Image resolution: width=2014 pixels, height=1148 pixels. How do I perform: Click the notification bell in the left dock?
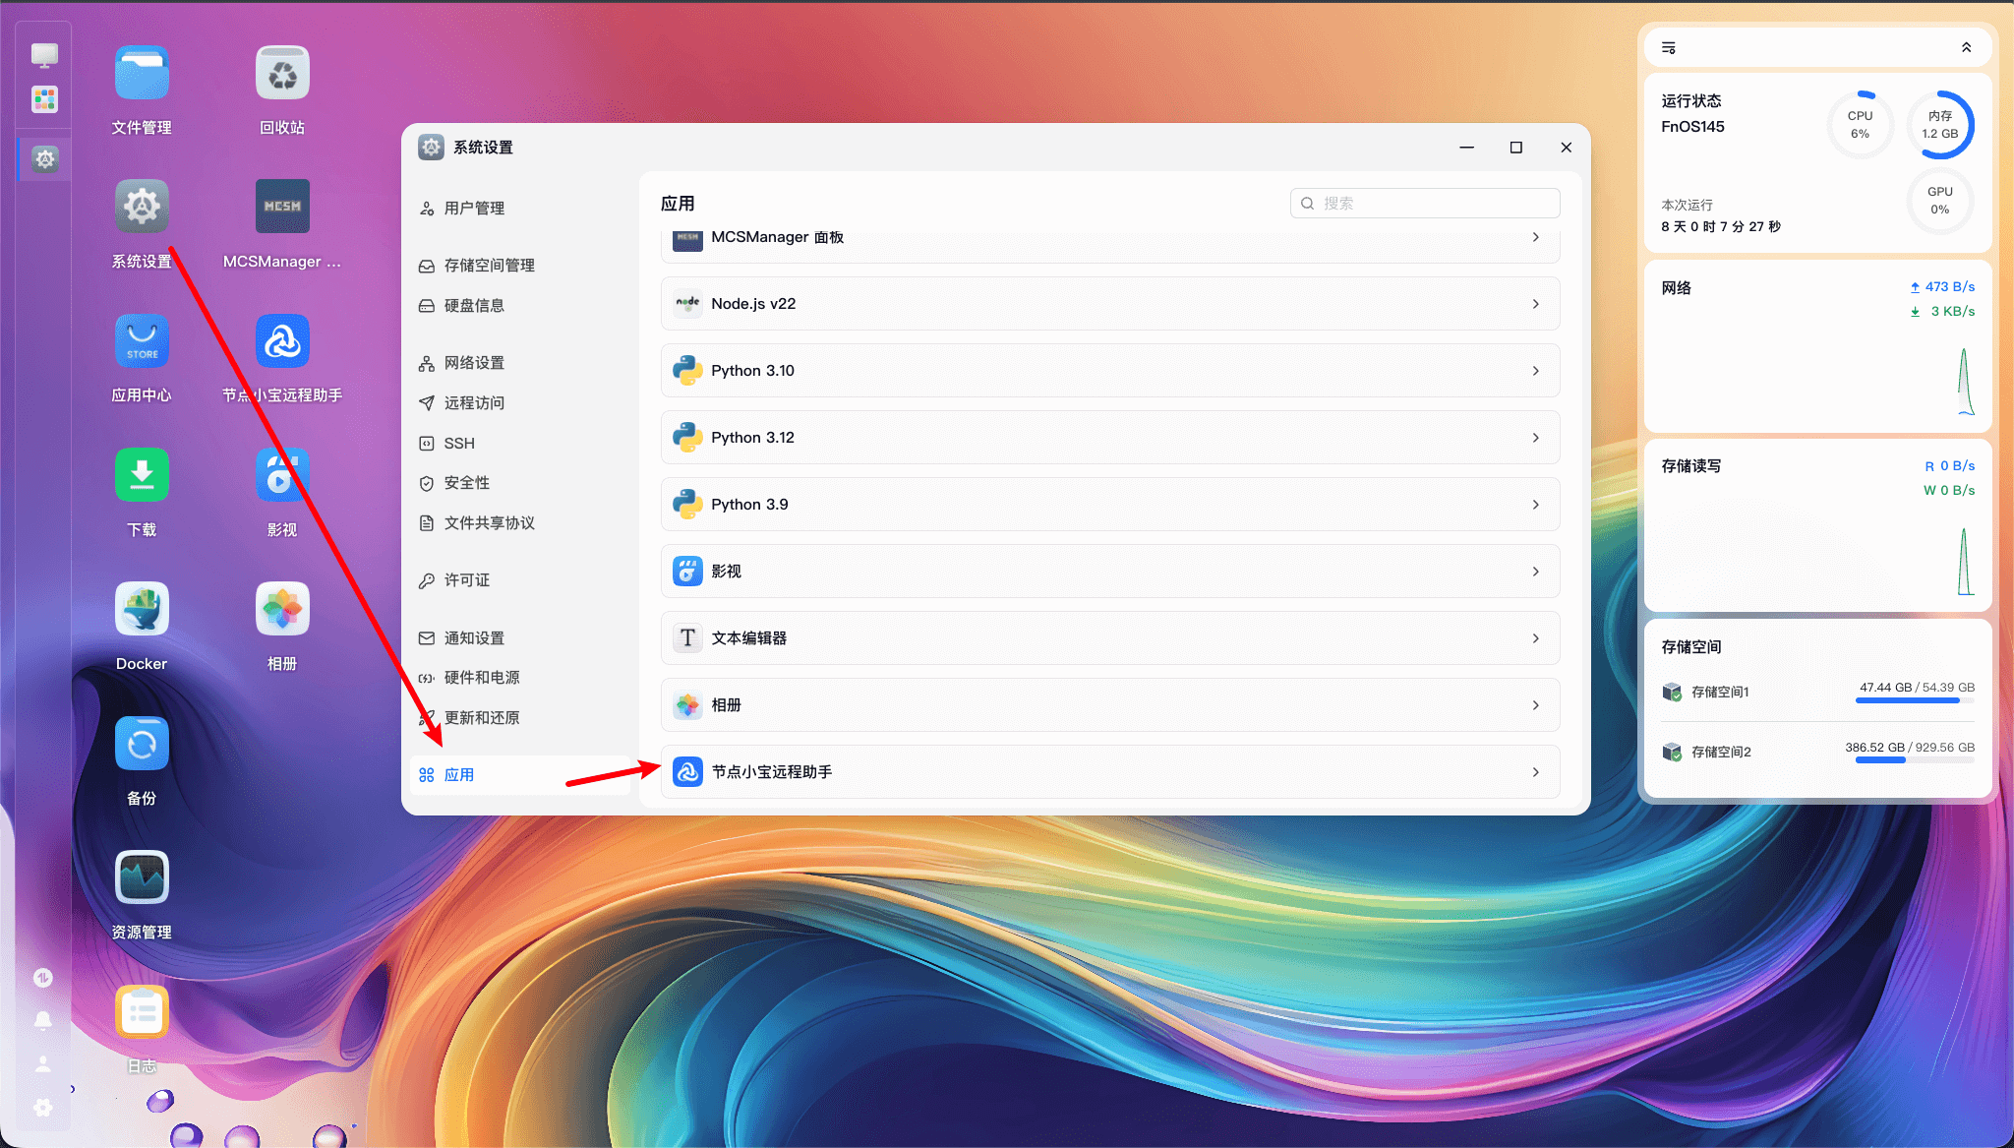point(43,1020)
